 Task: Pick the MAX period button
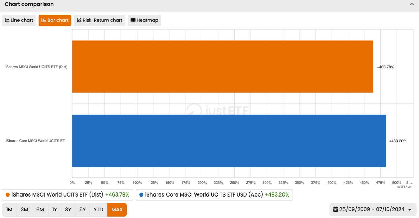tap(117, 210)
